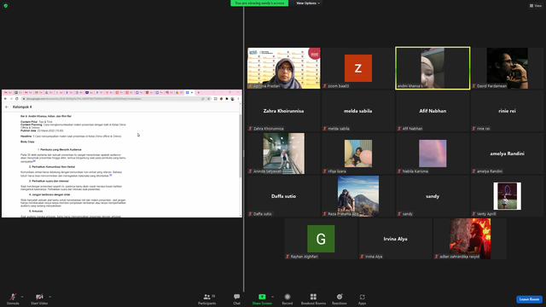Screen dimensions: 546x307
Task: Select Daffa sutio's participant tile
Action: tap(283, 196)
